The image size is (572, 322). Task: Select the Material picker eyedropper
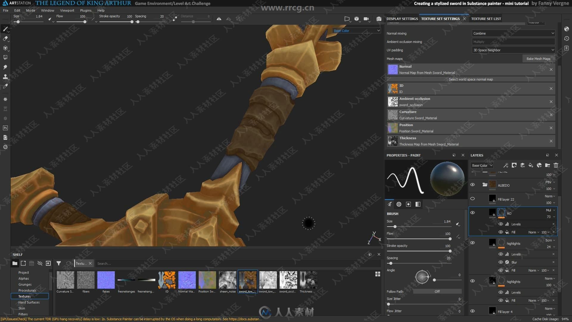pos(5,86)
